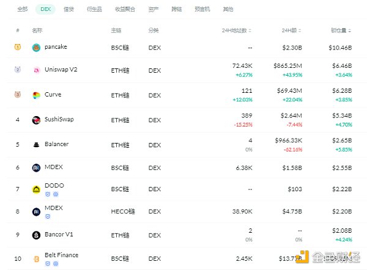Click the gold medal rank one badge
This screenshot has width=367, height=270.
click(x=18, y=47)
